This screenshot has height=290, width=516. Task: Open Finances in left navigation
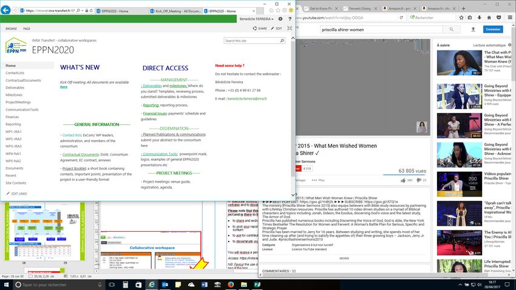[x=12, y=117]
